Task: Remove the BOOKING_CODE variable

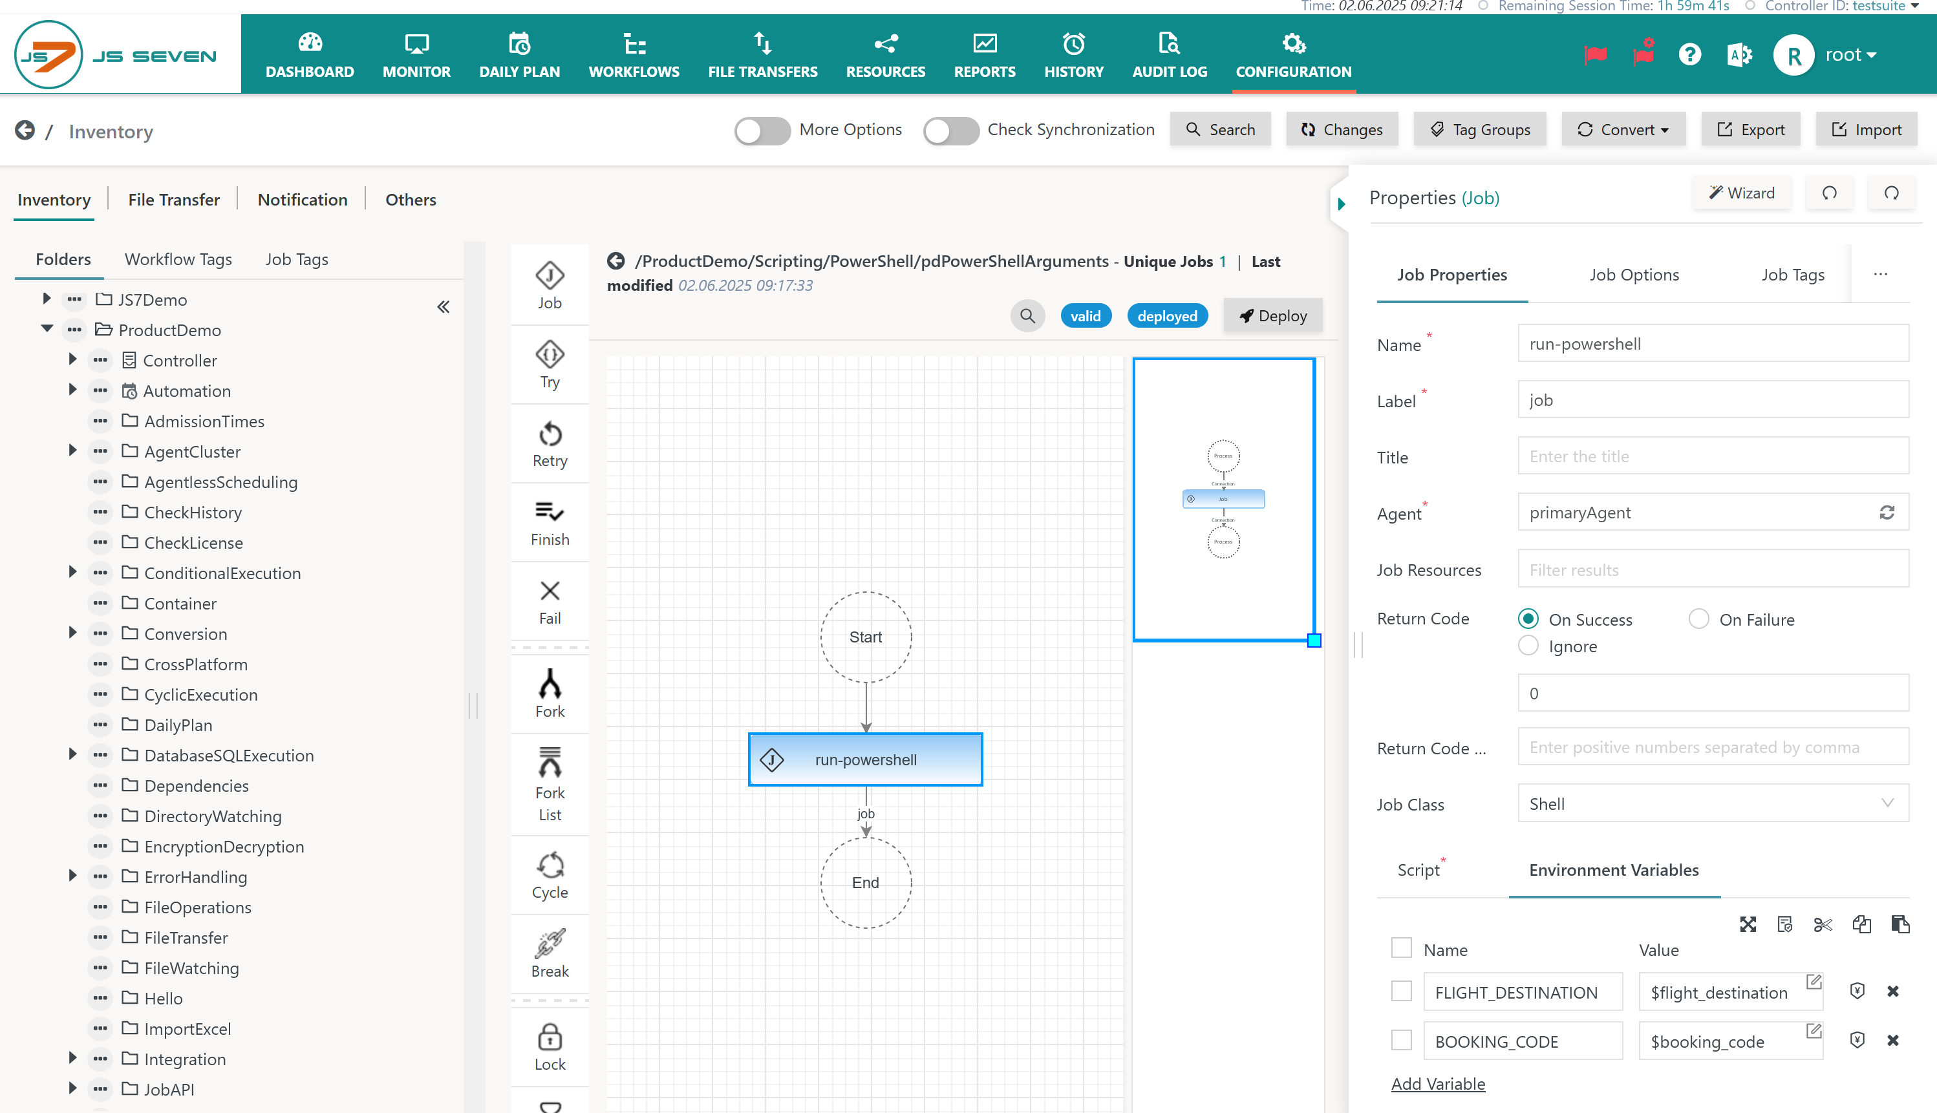Action: (1892, 1041)
